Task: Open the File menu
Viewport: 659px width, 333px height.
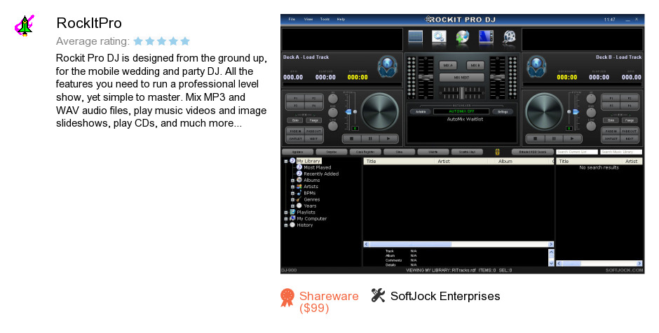Action: (292, 20)
